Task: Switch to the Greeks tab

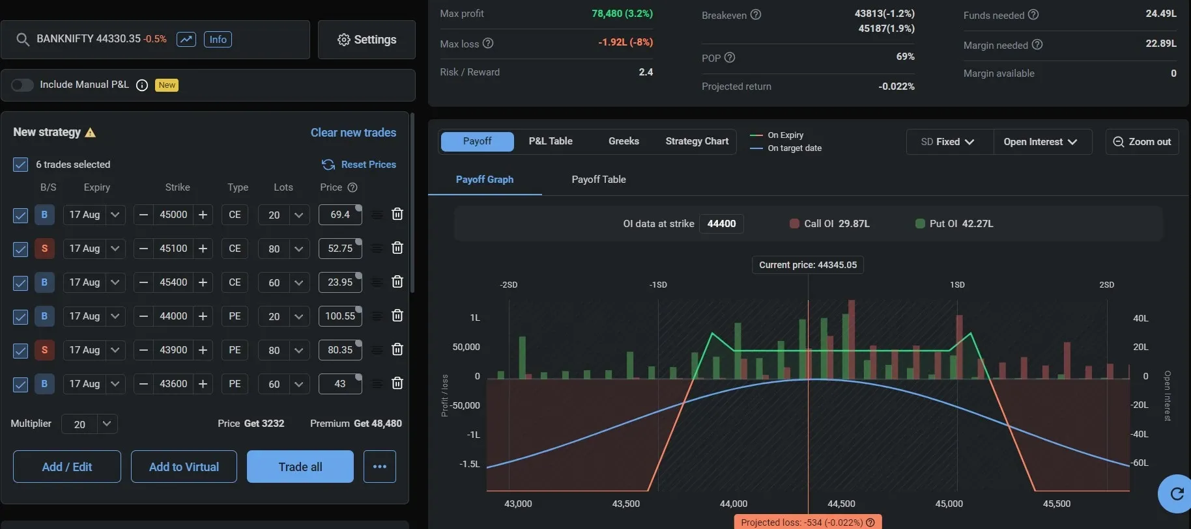Action: 624,141
